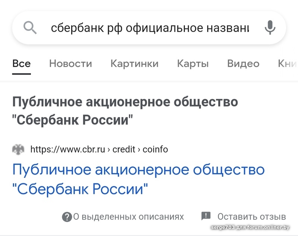This screenshot has width=298, height=236.
Task: Click the forum.onliner.by watermark text
Action: point(269,228)
